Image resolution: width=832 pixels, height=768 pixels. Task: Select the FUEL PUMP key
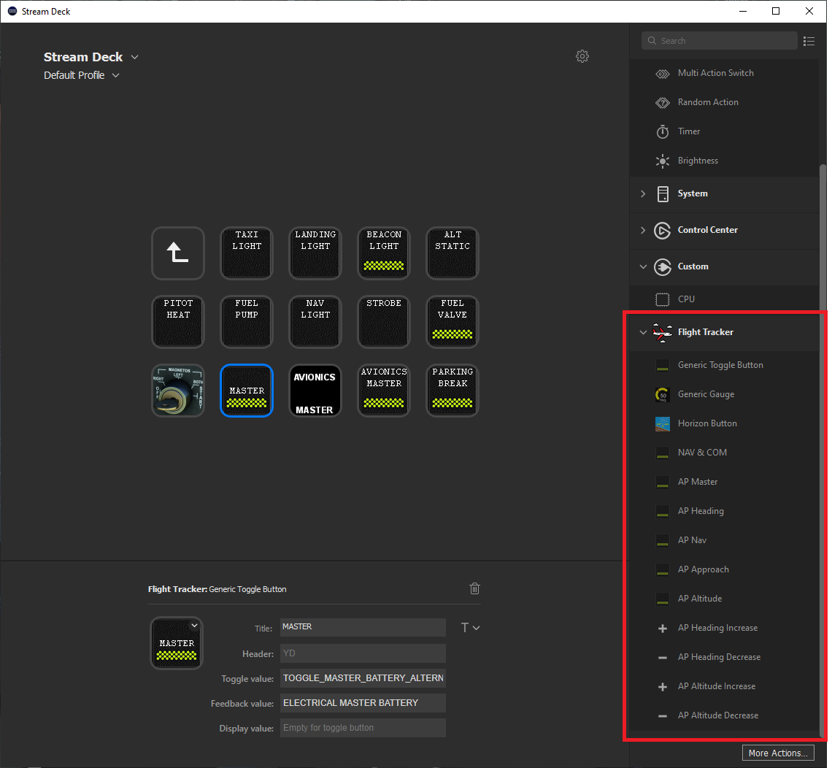[247, 322]
